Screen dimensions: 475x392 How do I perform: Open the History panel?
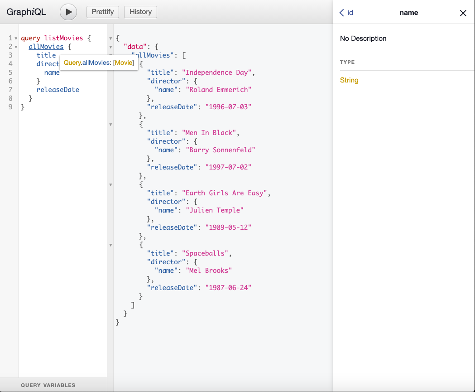tap(140, 12)
